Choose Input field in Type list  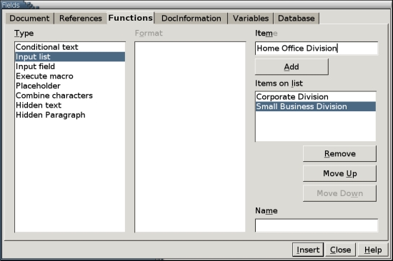point(70,66)
